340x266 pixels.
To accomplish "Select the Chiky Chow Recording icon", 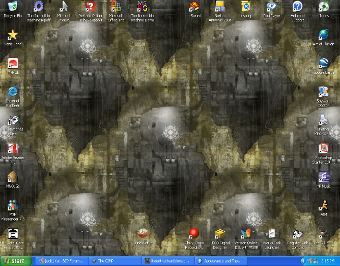I will pos(194,234).
